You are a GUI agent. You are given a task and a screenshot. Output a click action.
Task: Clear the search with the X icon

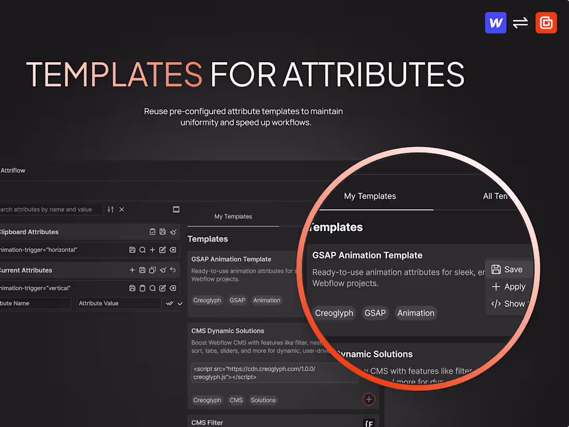[x=122, y=209]
